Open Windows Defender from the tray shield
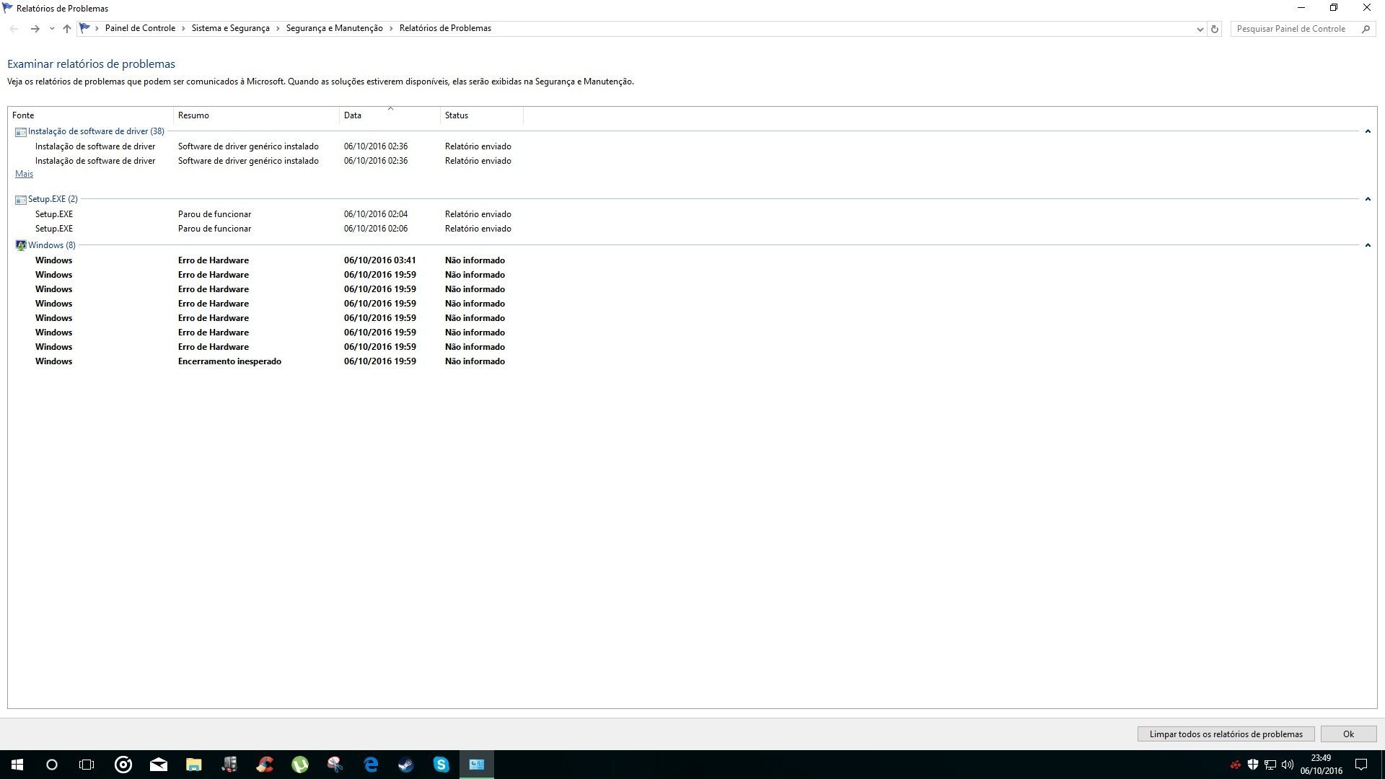 1253,765
